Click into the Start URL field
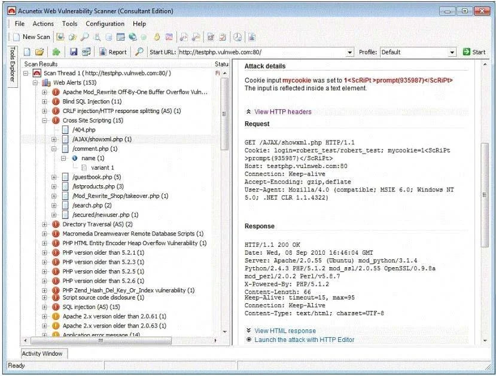Viewport: 496px width, 376px height. click(262, 52)
